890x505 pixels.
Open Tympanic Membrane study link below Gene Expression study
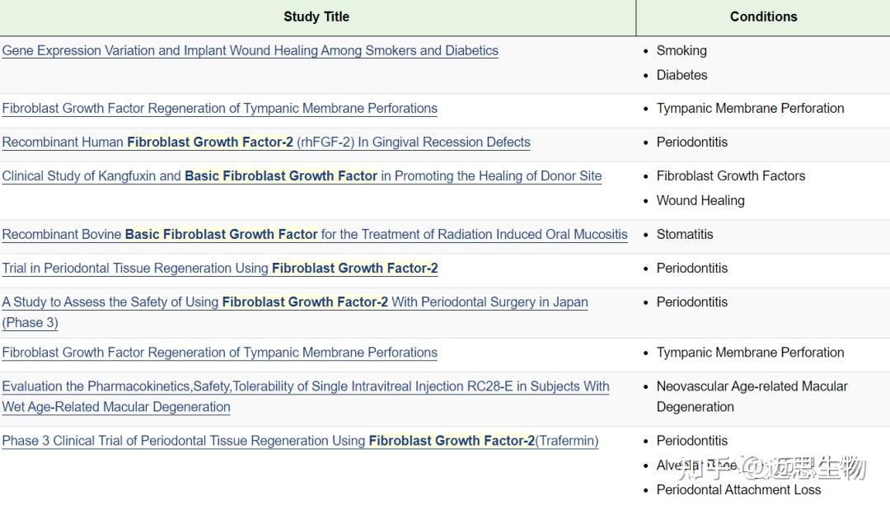click(x=219, y=108)
